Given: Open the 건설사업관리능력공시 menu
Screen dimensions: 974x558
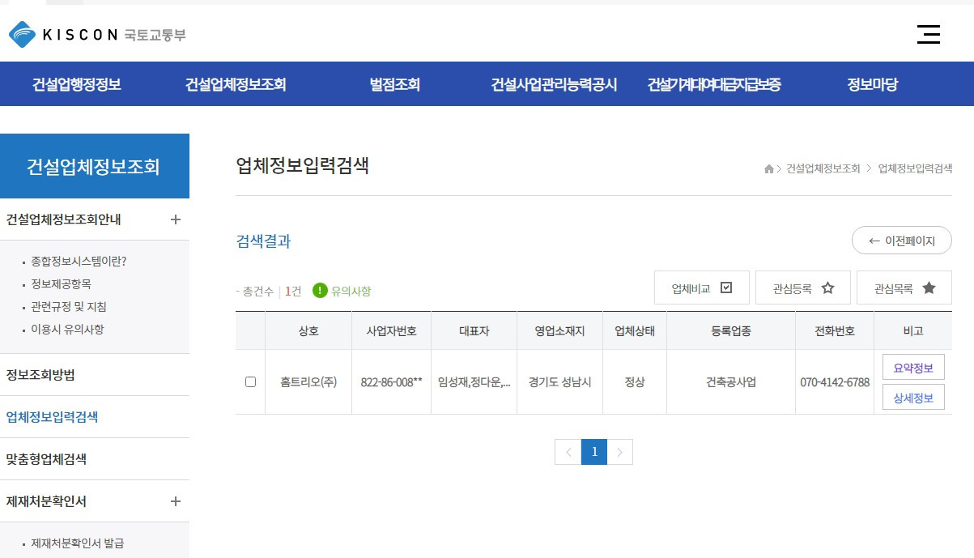Looking at the screenshot, I should 554,84.
